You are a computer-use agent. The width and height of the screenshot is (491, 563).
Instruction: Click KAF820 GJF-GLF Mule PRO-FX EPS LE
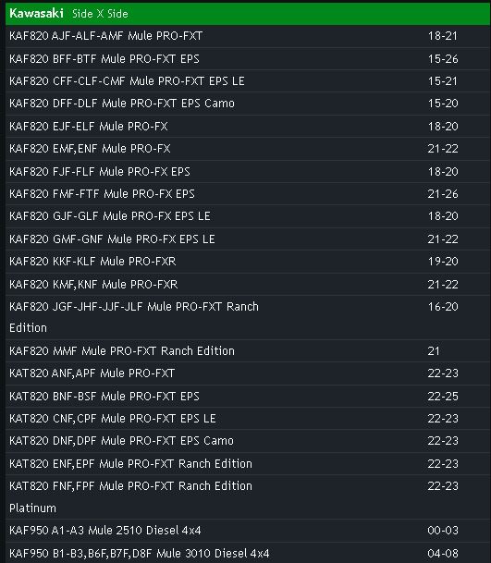(x=248, y=216)
